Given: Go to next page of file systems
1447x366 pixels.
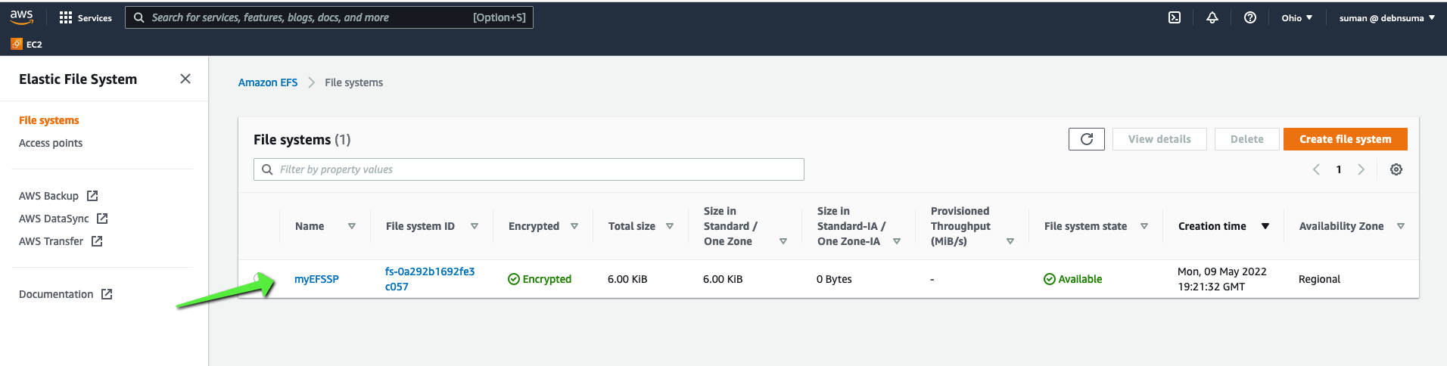Looking at the screenshot, I should click(x=1361, y=169).
